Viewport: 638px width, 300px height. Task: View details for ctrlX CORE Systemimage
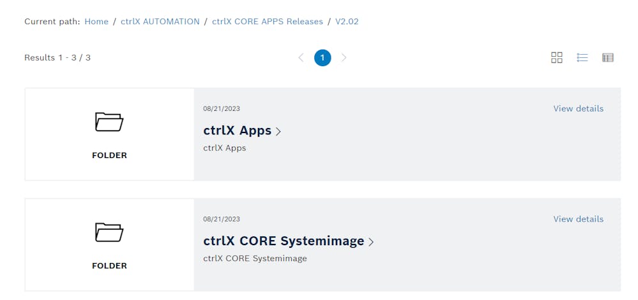578,219
